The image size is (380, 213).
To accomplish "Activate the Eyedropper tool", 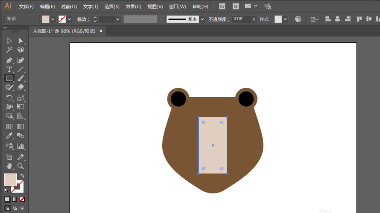I will tap(9, 136).
